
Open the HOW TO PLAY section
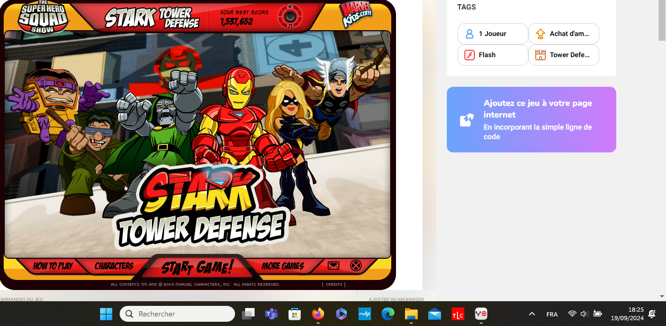tap(53, 266)
